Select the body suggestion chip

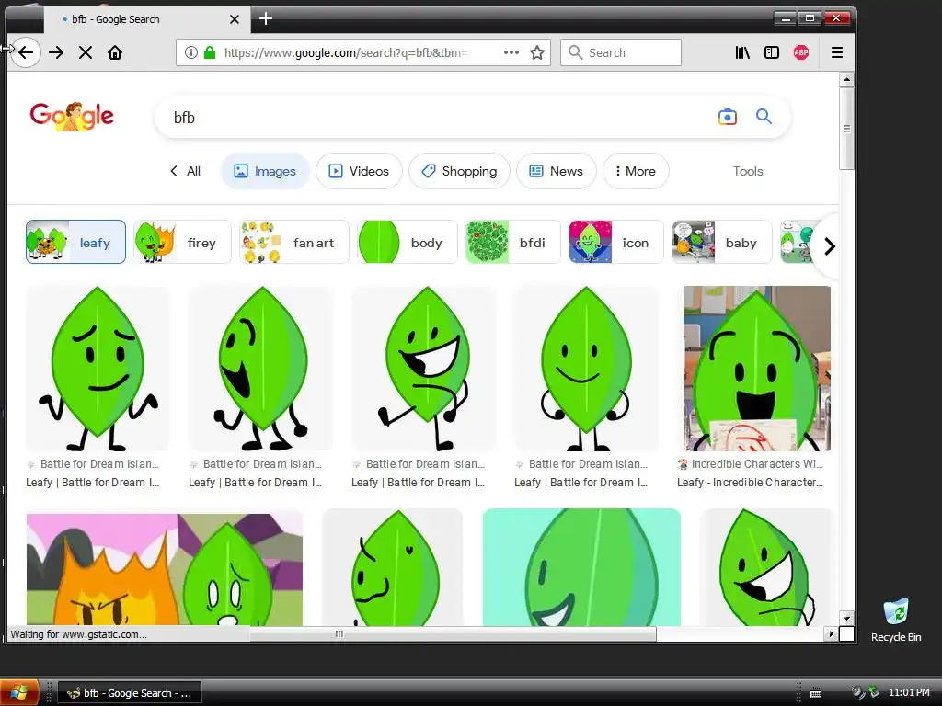tap(407, 242)
